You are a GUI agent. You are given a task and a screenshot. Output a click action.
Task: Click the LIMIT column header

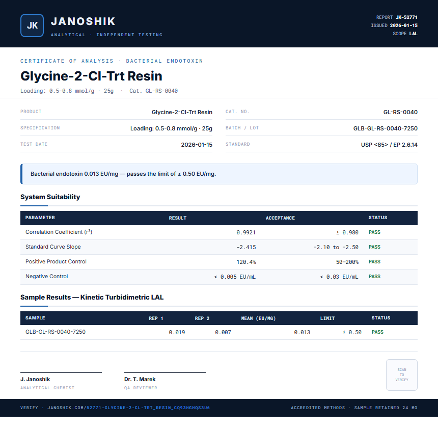pyautogui.click(x=327, y=318)
